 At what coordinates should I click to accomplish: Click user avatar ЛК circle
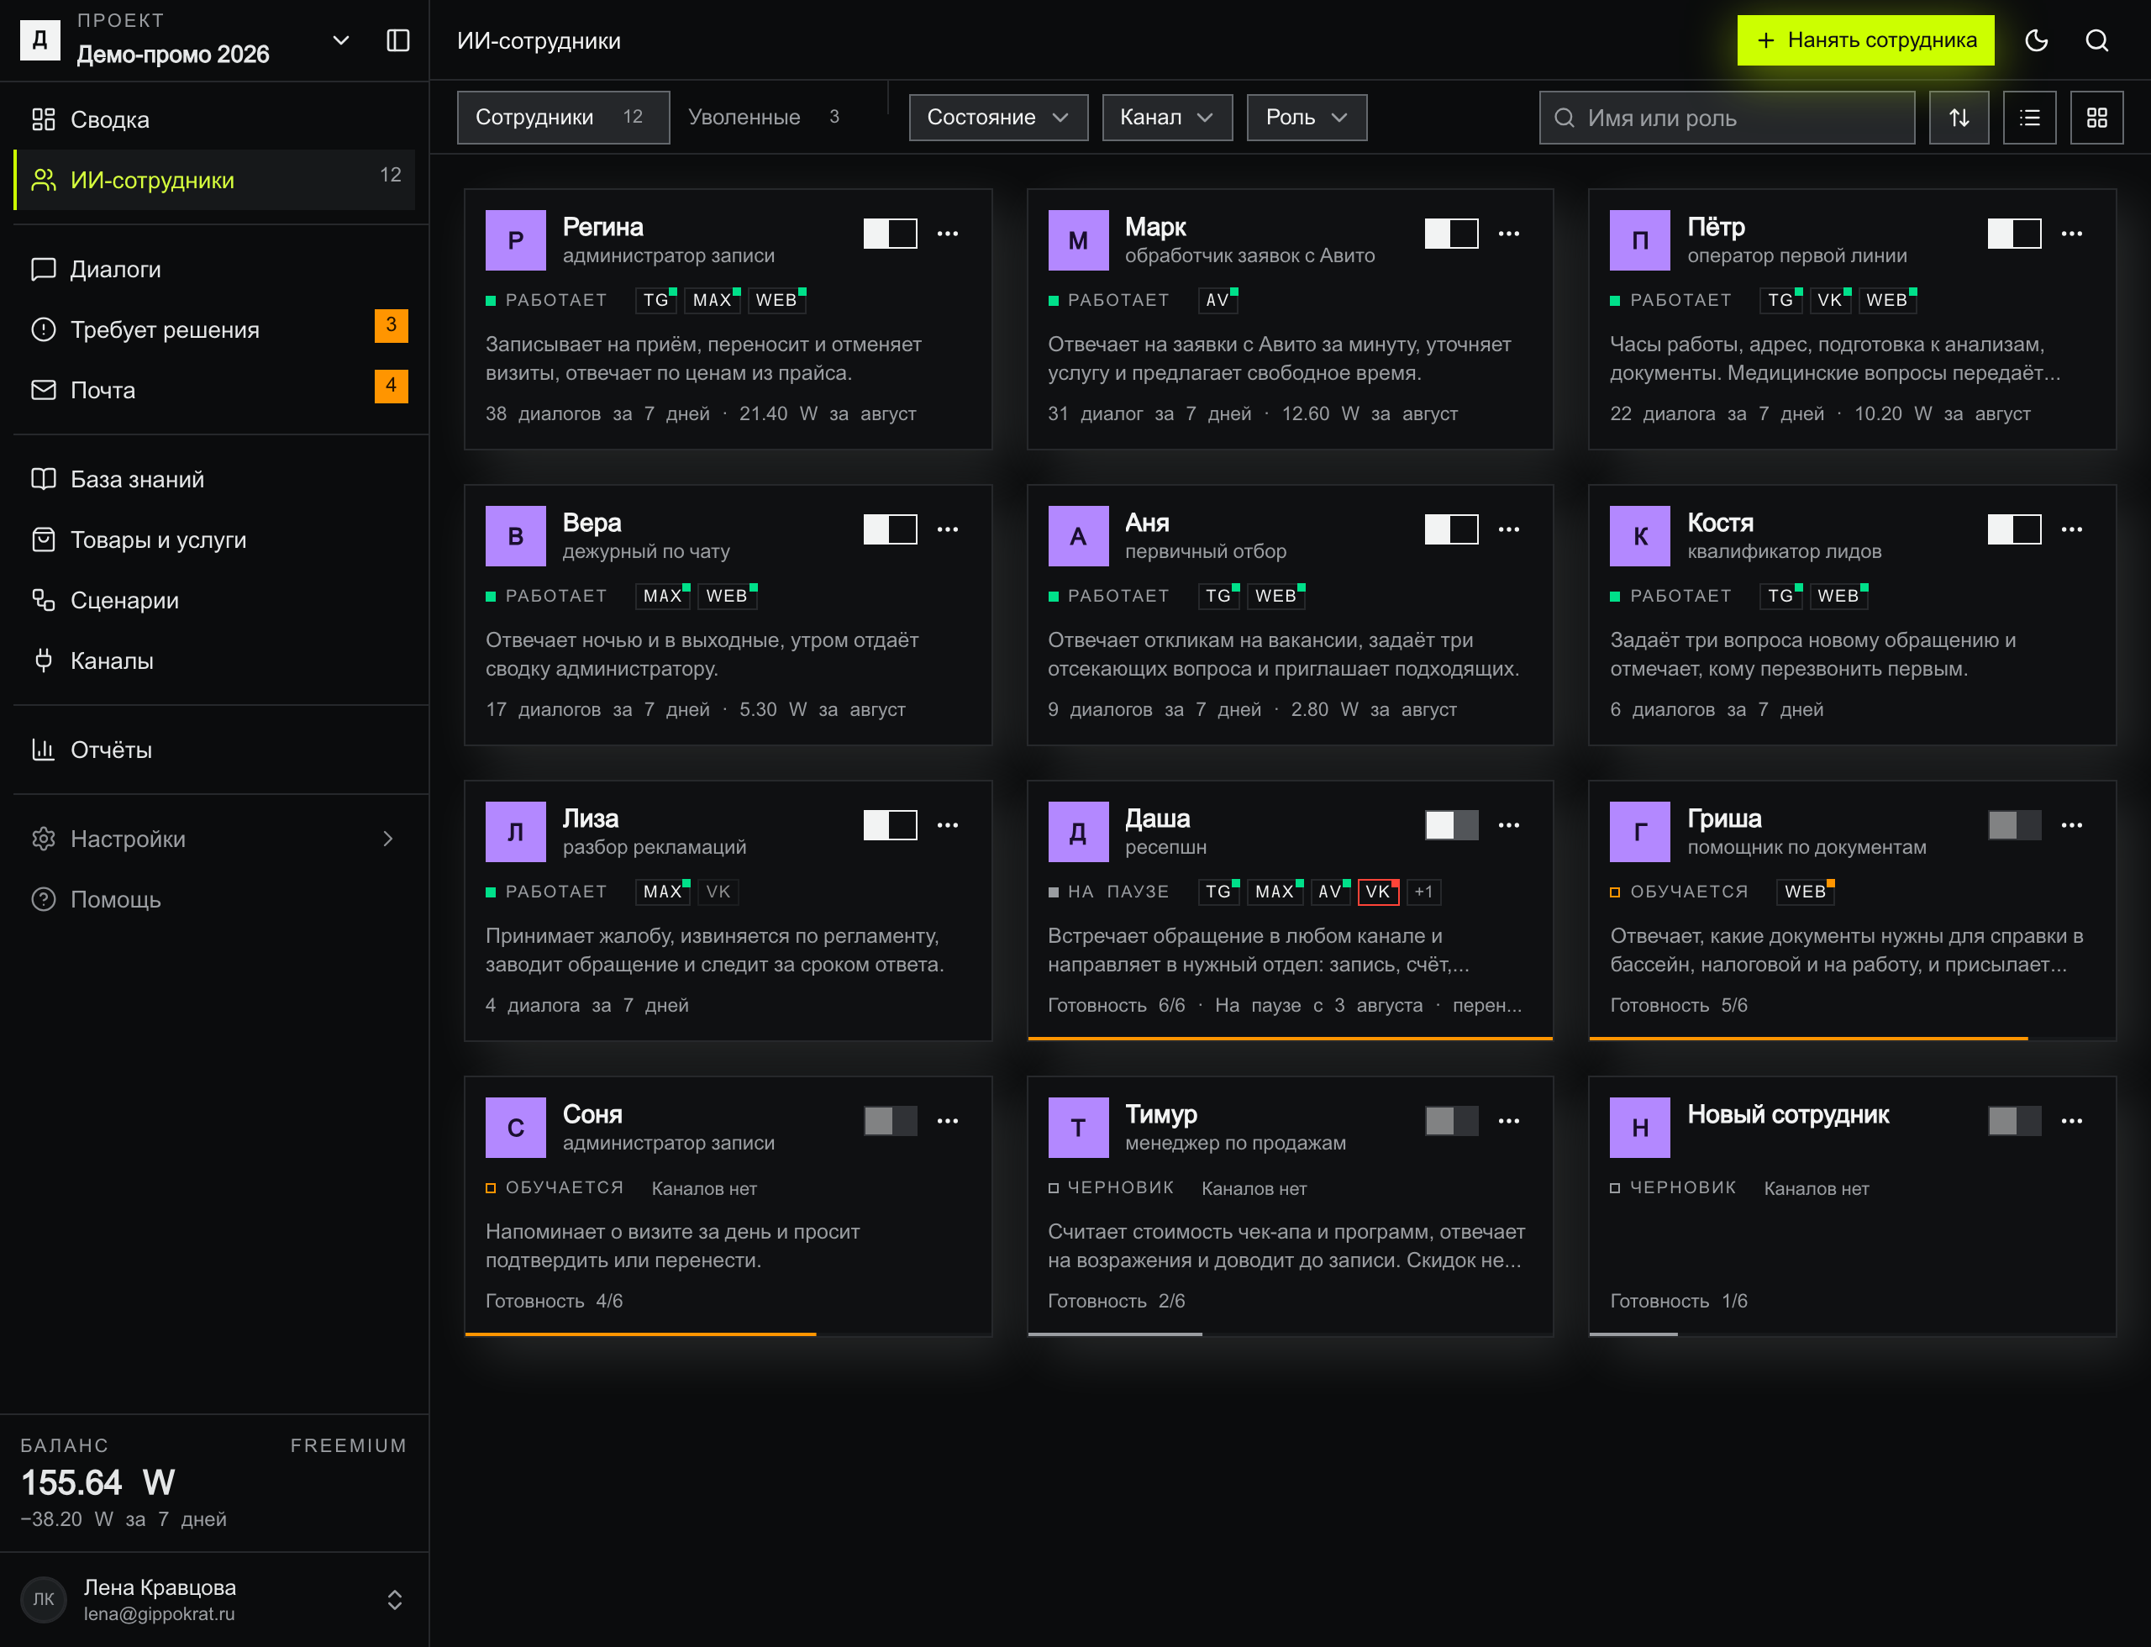(x=43, y=1599)
